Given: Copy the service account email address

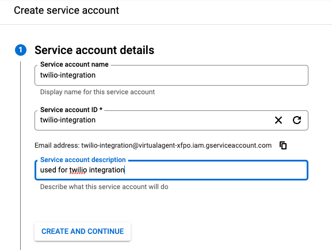Looking at the screenshot, I should 283,145.
